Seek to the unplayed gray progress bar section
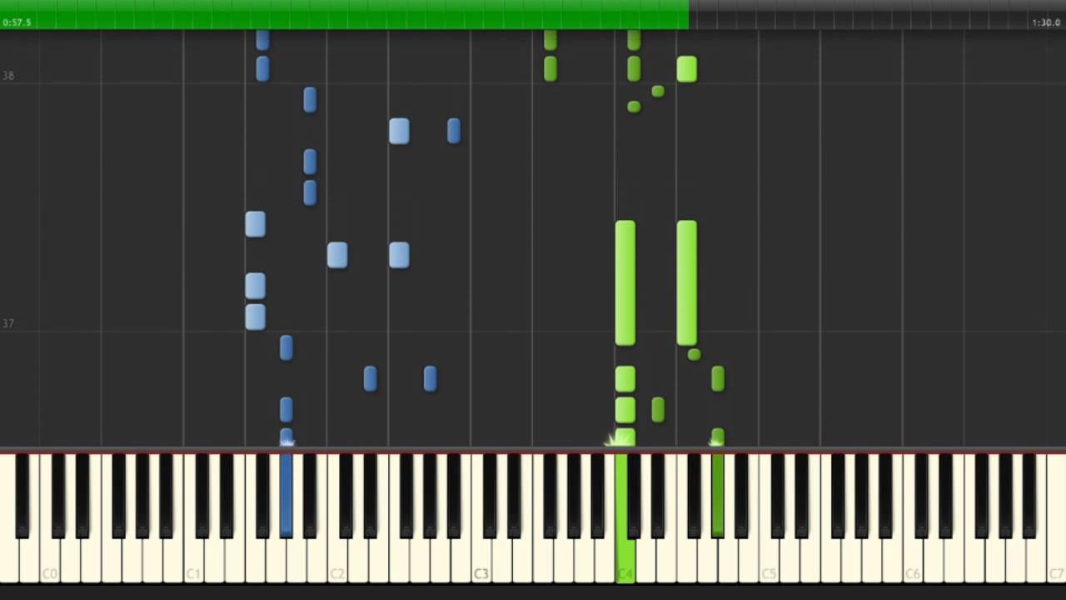The width and height of the screenshot is (1066, 600). pos(877,14)
